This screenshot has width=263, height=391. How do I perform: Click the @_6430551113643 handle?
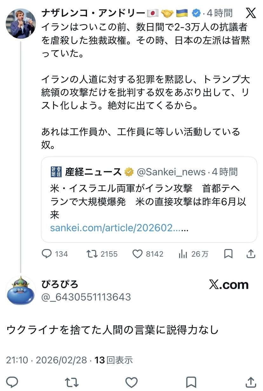click(x=86, y=297)
